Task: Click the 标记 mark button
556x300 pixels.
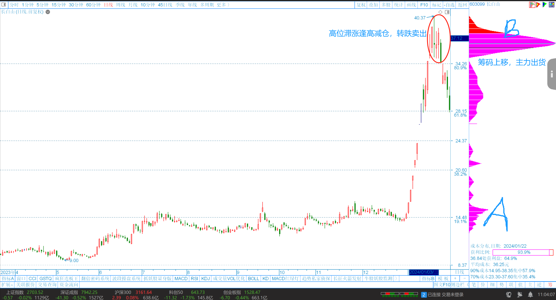Action: (437, 5)
